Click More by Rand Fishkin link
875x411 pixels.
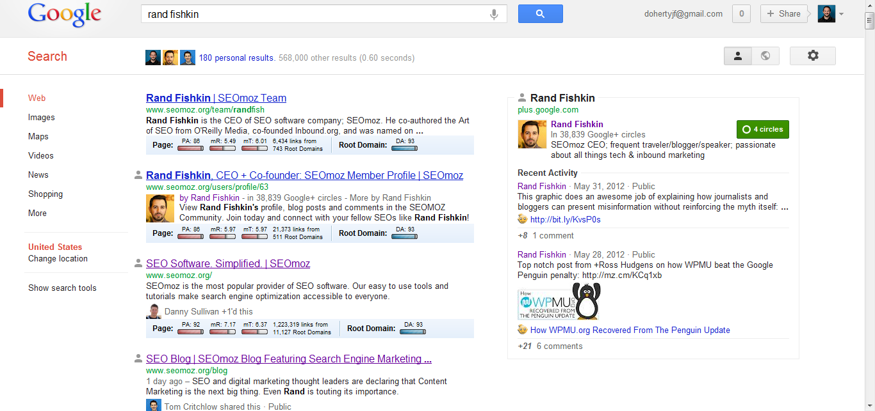390,198
